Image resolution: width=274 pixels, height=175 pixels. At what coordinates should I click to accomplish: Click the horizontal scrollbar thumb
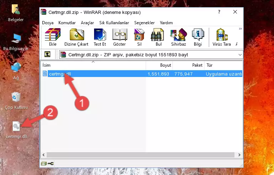coord(140,155)
